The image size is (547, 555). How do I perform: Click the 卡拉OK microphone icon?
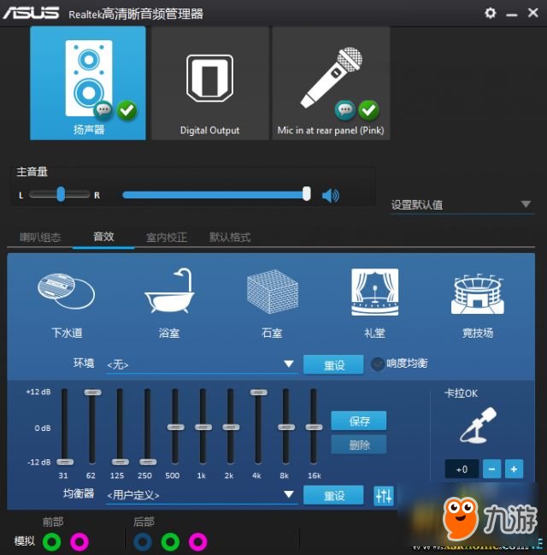(x=478, y=425)
